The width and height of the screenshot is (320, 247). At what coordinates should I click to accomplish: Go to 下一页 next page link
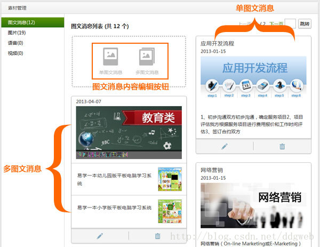(x=276, y=24)
